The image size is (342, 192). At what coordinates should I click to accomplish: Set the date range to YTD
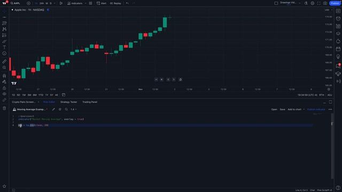point(41,95)
